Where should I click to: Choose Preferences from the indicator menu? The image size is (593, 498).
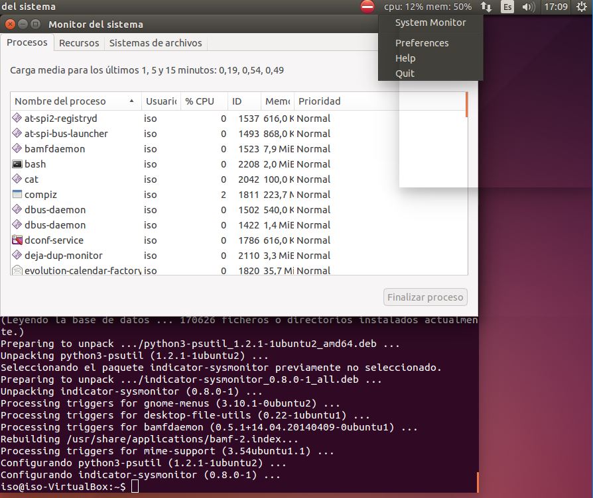[x=422, y=43]
